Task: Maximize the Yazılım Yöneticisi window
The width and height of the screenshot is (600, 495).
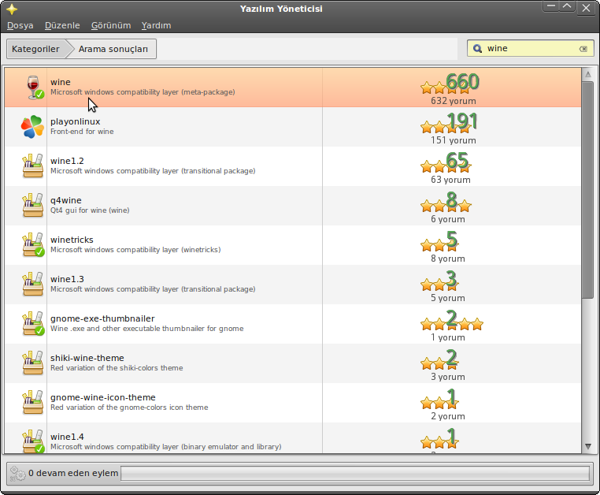Action: coord(567,6)
